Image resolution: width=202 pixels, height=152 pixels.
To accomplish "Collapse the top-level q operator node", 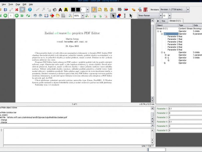I will (x=158, y=31).
